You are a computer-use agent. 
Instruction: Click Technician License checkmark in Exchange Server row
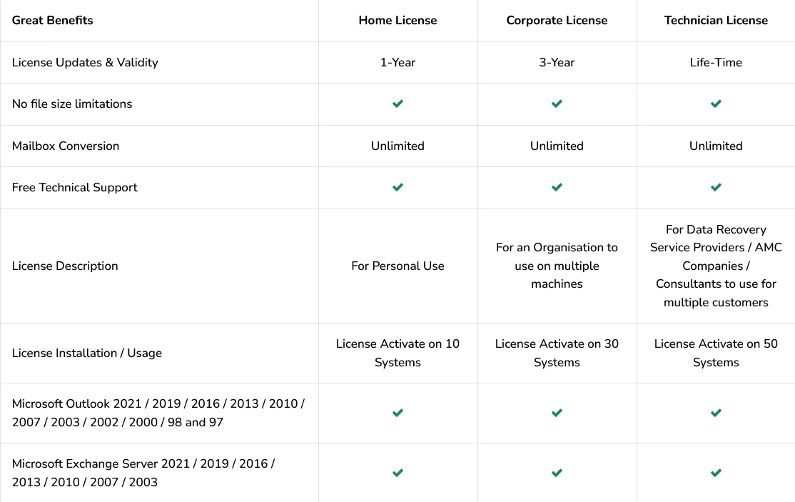point(716,473)
